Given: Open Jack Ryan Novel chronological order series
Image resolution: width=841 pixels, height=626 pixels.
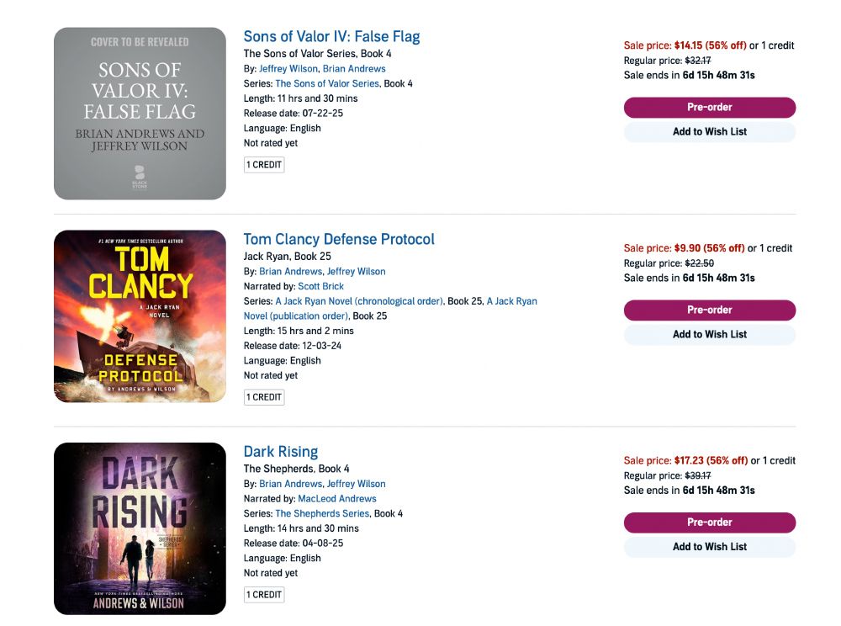Looking at the screenshot, I should point(359,301).
